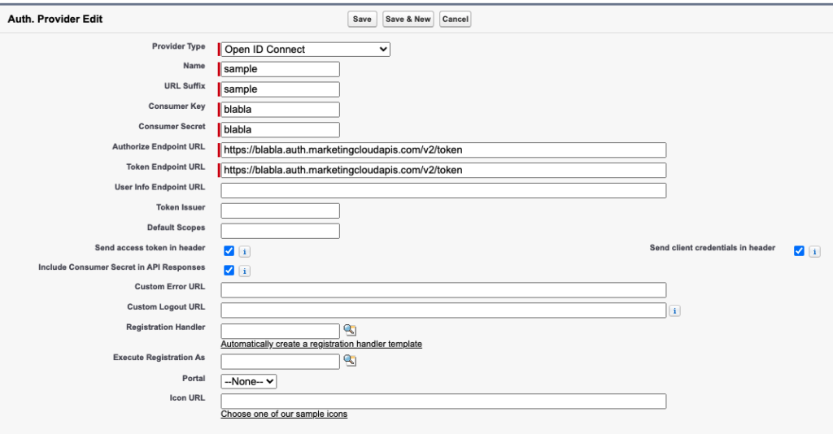Expand the Portal dropdown
The image size is (833, 434).
(249, 381)
